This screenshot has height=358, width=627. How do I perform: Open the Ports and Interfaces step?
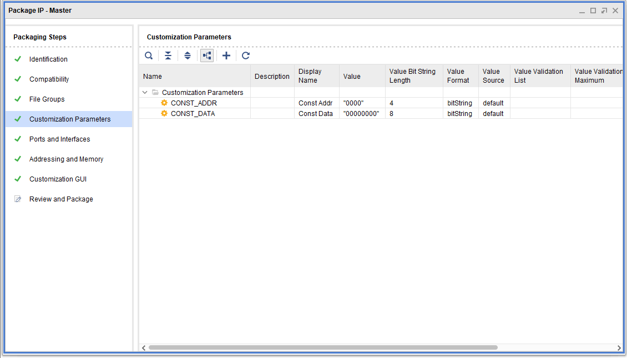[x=59, y=139]
